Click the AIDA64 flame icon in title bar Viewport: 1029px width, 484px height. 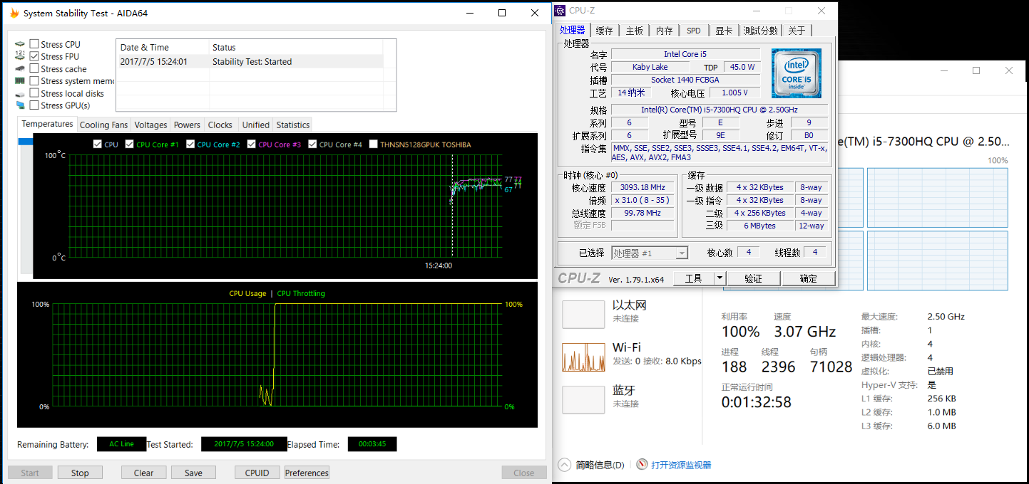click(14, 13)
